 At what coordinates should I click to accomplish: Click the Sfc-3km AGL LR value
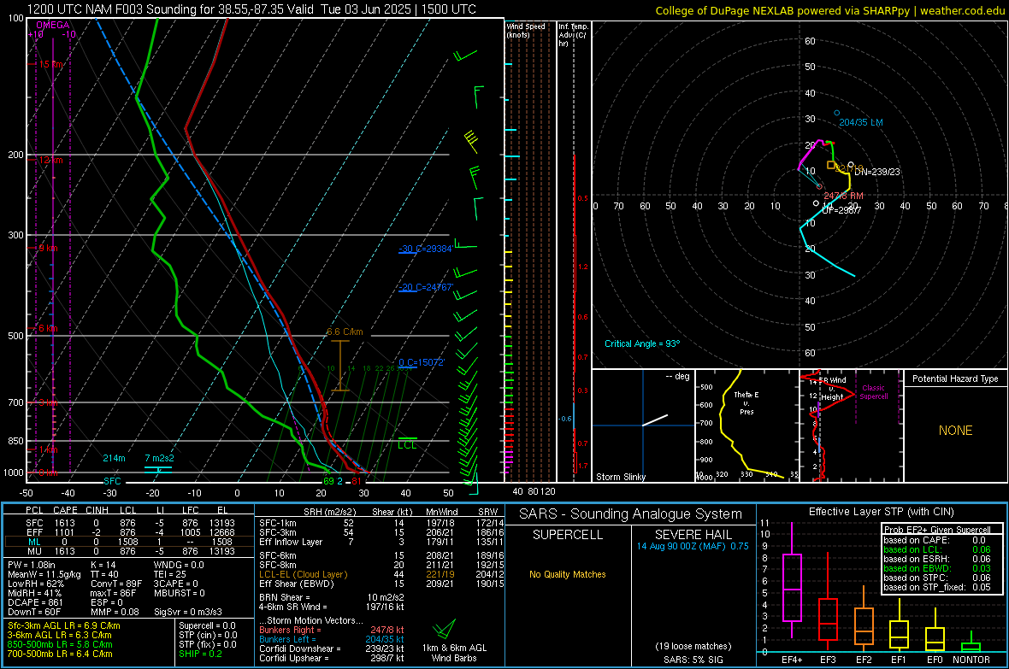(64, 625)
